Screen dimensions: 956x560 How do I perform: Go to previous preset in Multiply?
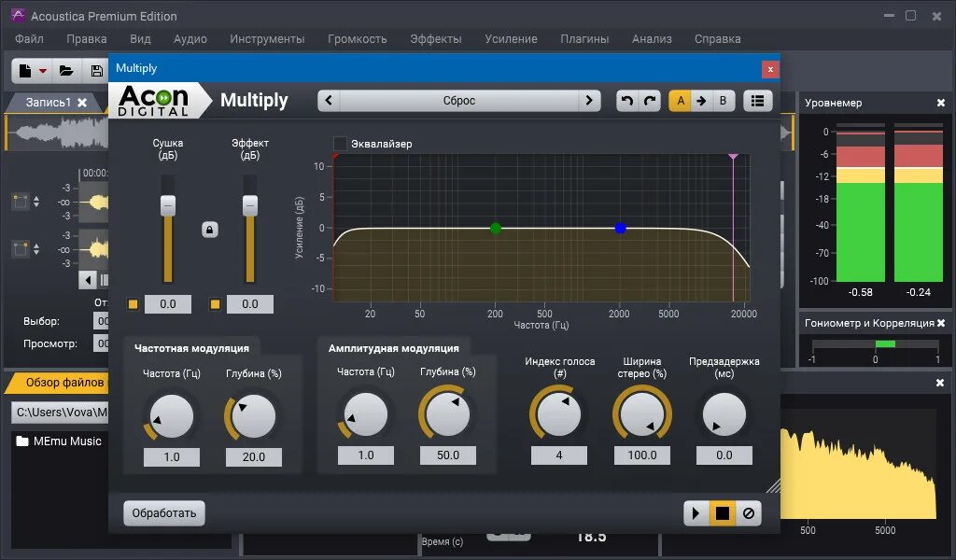coord(329,101)
